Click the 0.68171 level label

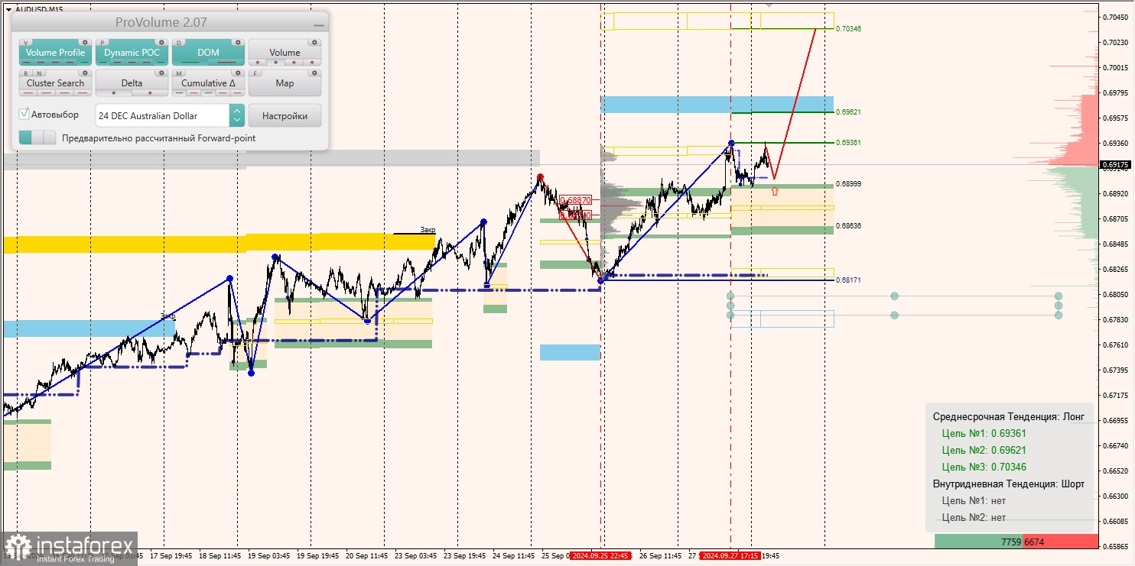(849, 280)
